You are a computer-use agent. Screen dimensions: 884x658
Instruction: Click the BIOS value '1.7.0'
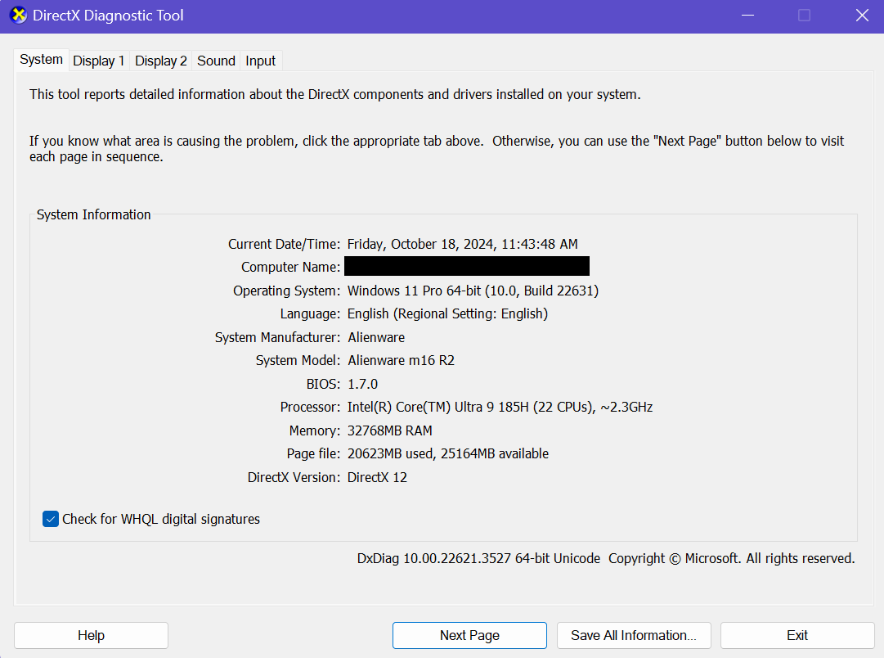(362, 385)
